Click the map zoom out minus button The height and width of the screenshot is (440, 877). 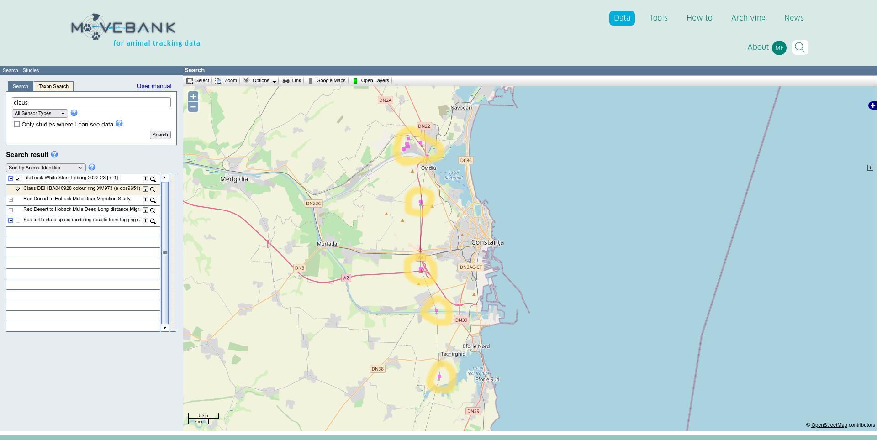pos(193,107)
